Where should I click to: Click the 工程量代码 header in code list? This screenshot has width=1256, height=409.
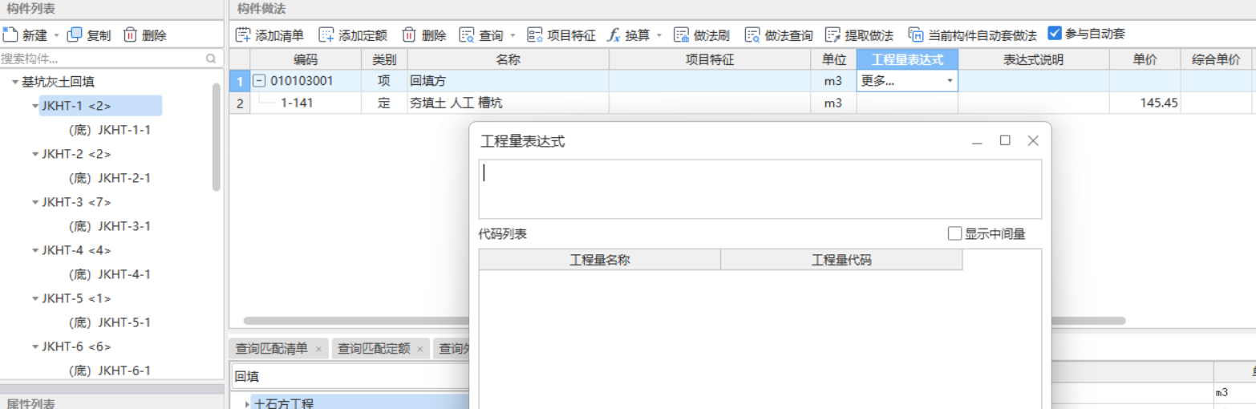pos(841,260)
